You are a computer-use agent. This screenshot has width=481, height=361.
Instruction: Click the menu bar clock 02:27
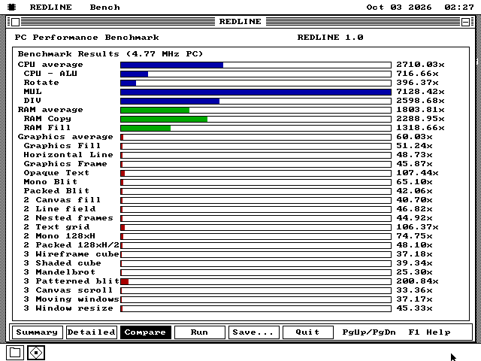click(459, 7)
